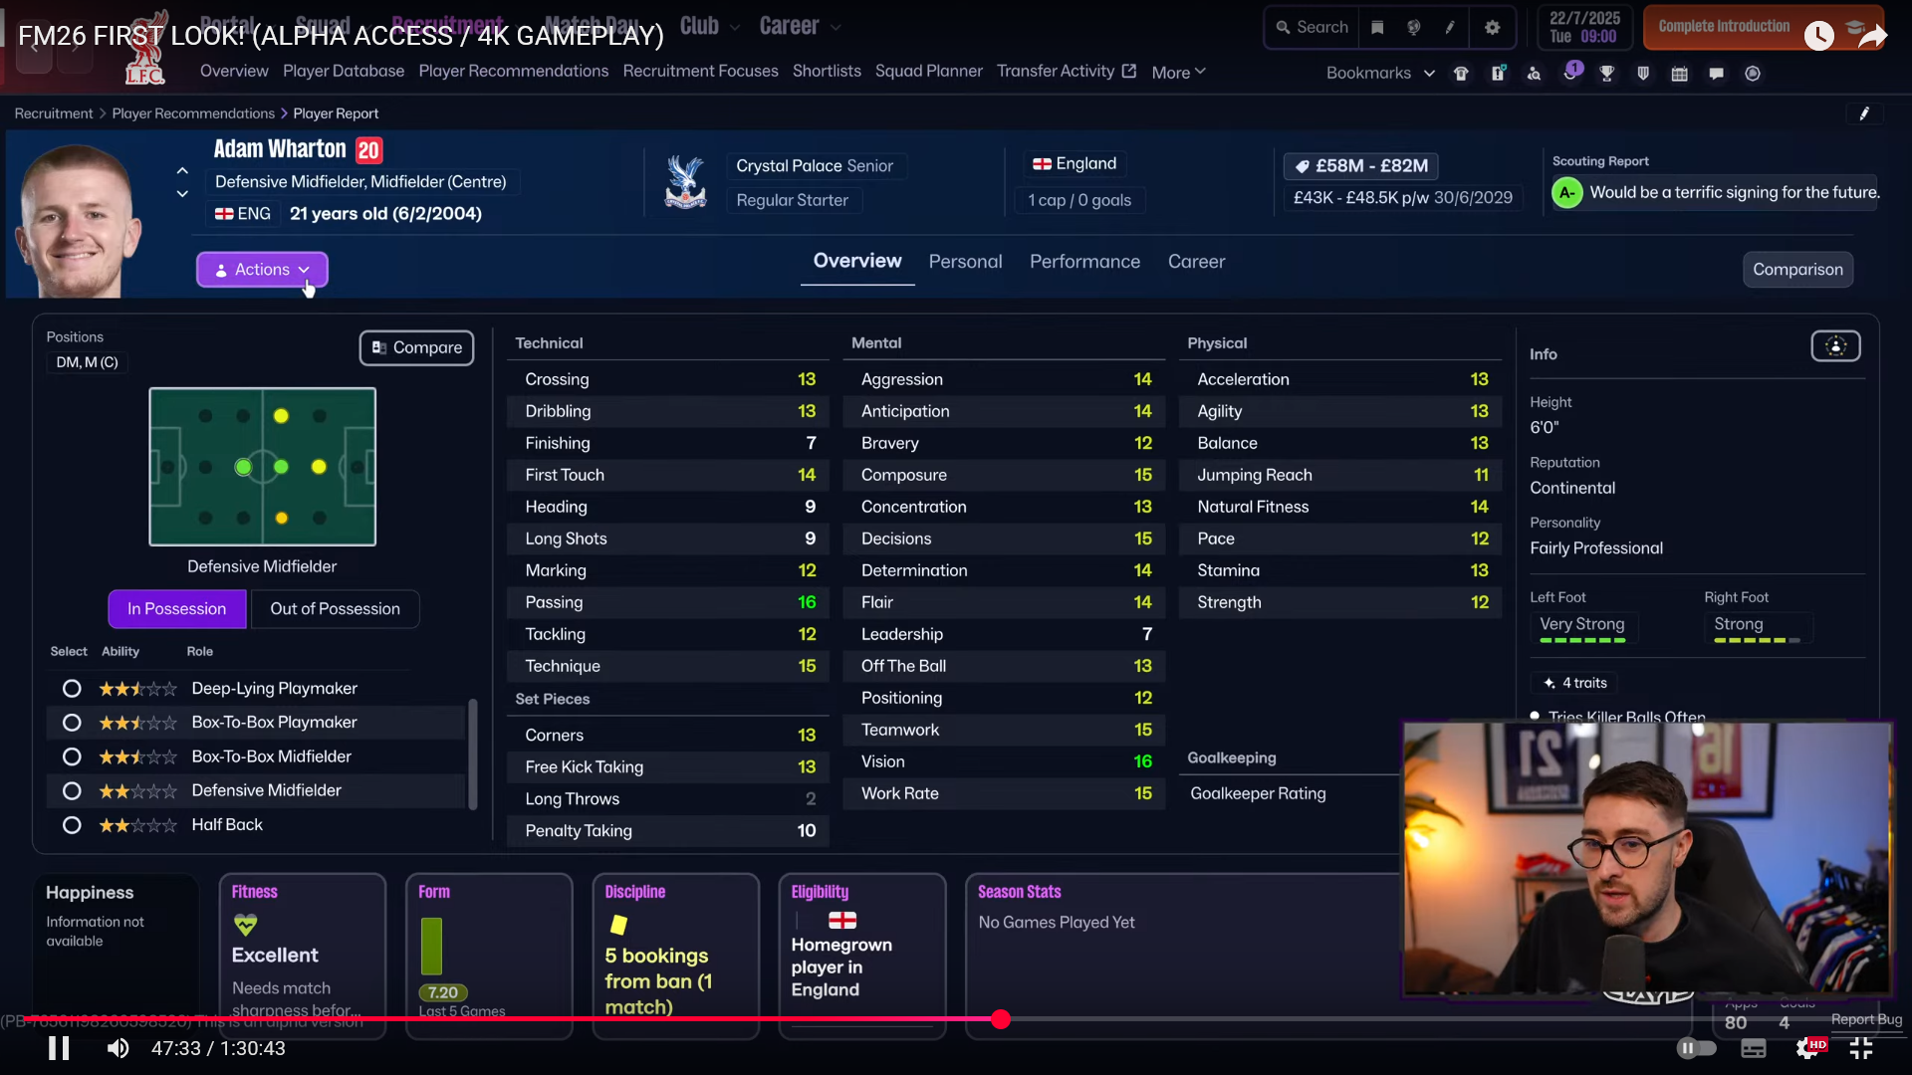Image resolution: width=1912 pixels, height=1075 pixels.
Task: Open the Shortlists menu item
Action: click(827, 72)
